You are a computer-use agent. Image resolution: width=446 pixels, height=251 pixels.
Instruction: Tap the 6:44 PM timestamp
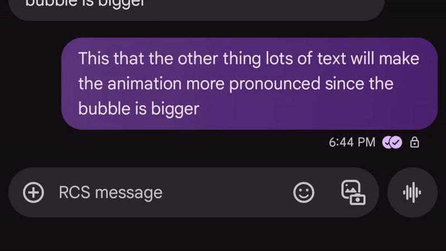click(x=352, y=143)
